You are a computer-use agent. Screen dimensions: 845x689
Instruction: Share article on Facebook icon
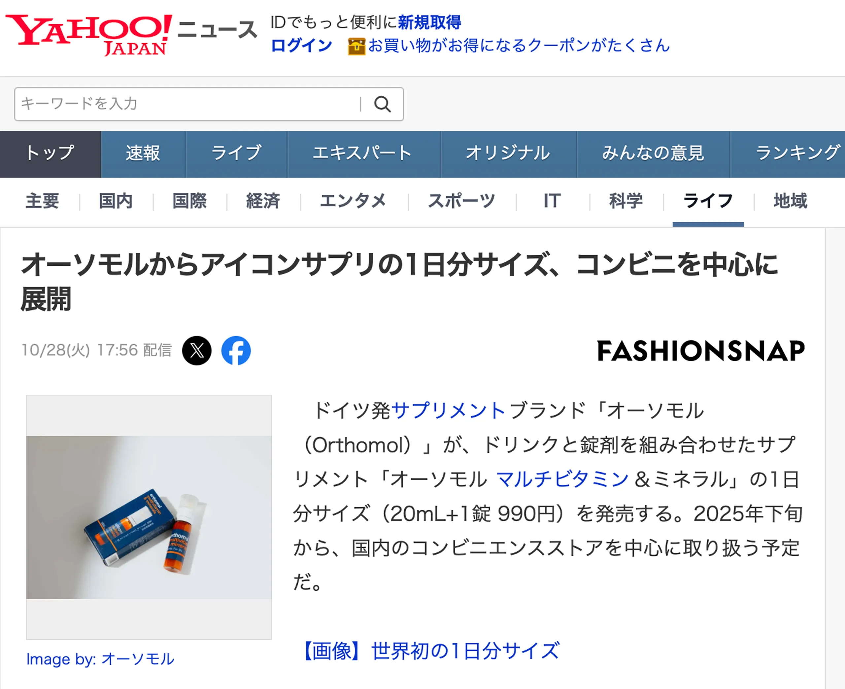tap(236, 350)
